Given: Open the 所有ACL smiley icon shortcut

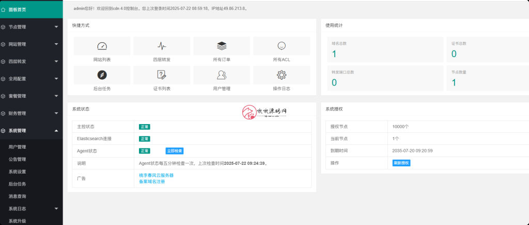Looking at the screenshot, I should click(282, 46).
